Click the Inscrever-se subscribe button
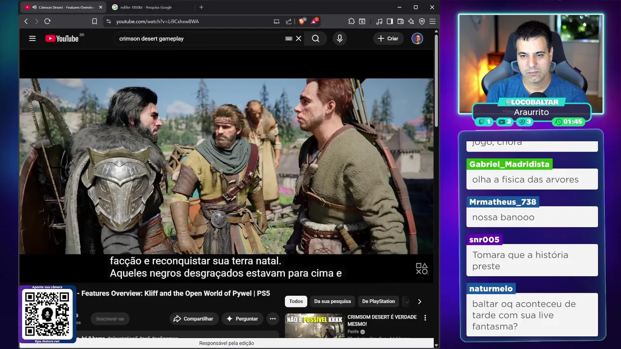Image resolution: width=621 pixels, height=349 pixels. coord(110,318)
